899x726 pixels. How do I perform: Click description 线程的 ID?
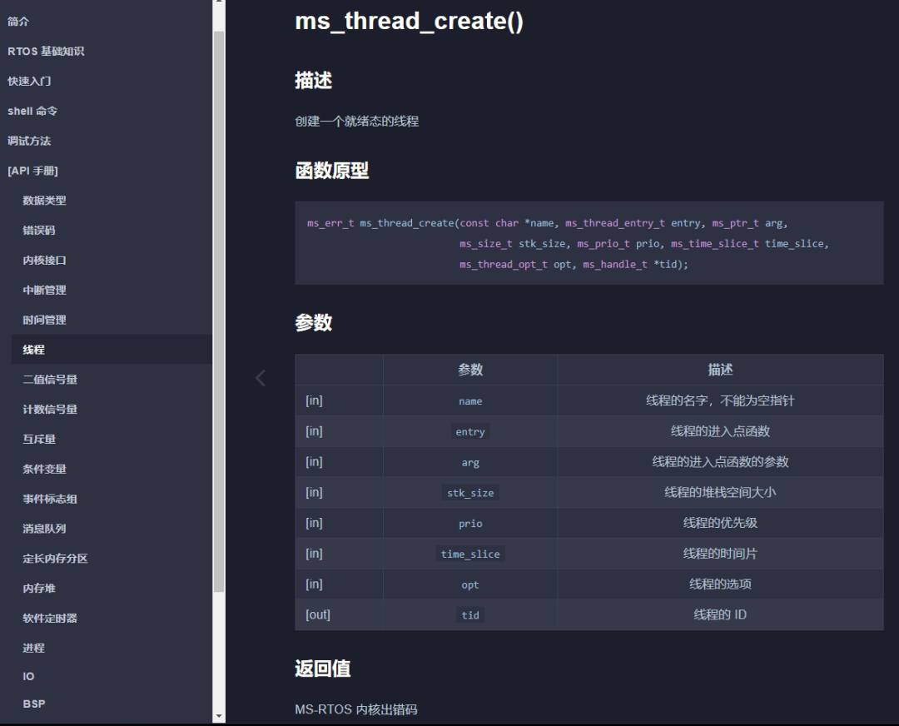(x=720, y=614)
